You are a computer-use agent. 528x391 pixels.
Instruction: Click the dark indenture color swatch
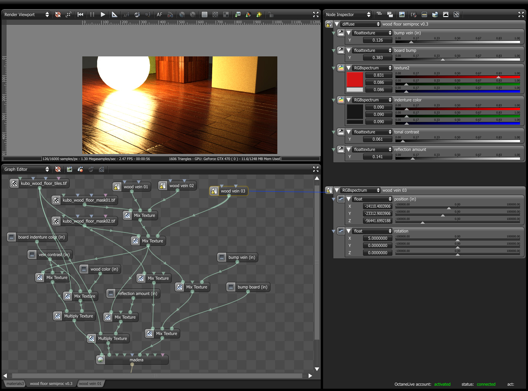coord(355,111)
